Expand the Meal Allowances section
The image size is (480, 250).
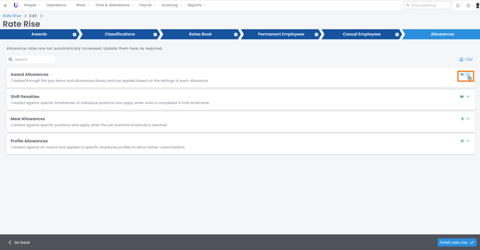(468, 119)
